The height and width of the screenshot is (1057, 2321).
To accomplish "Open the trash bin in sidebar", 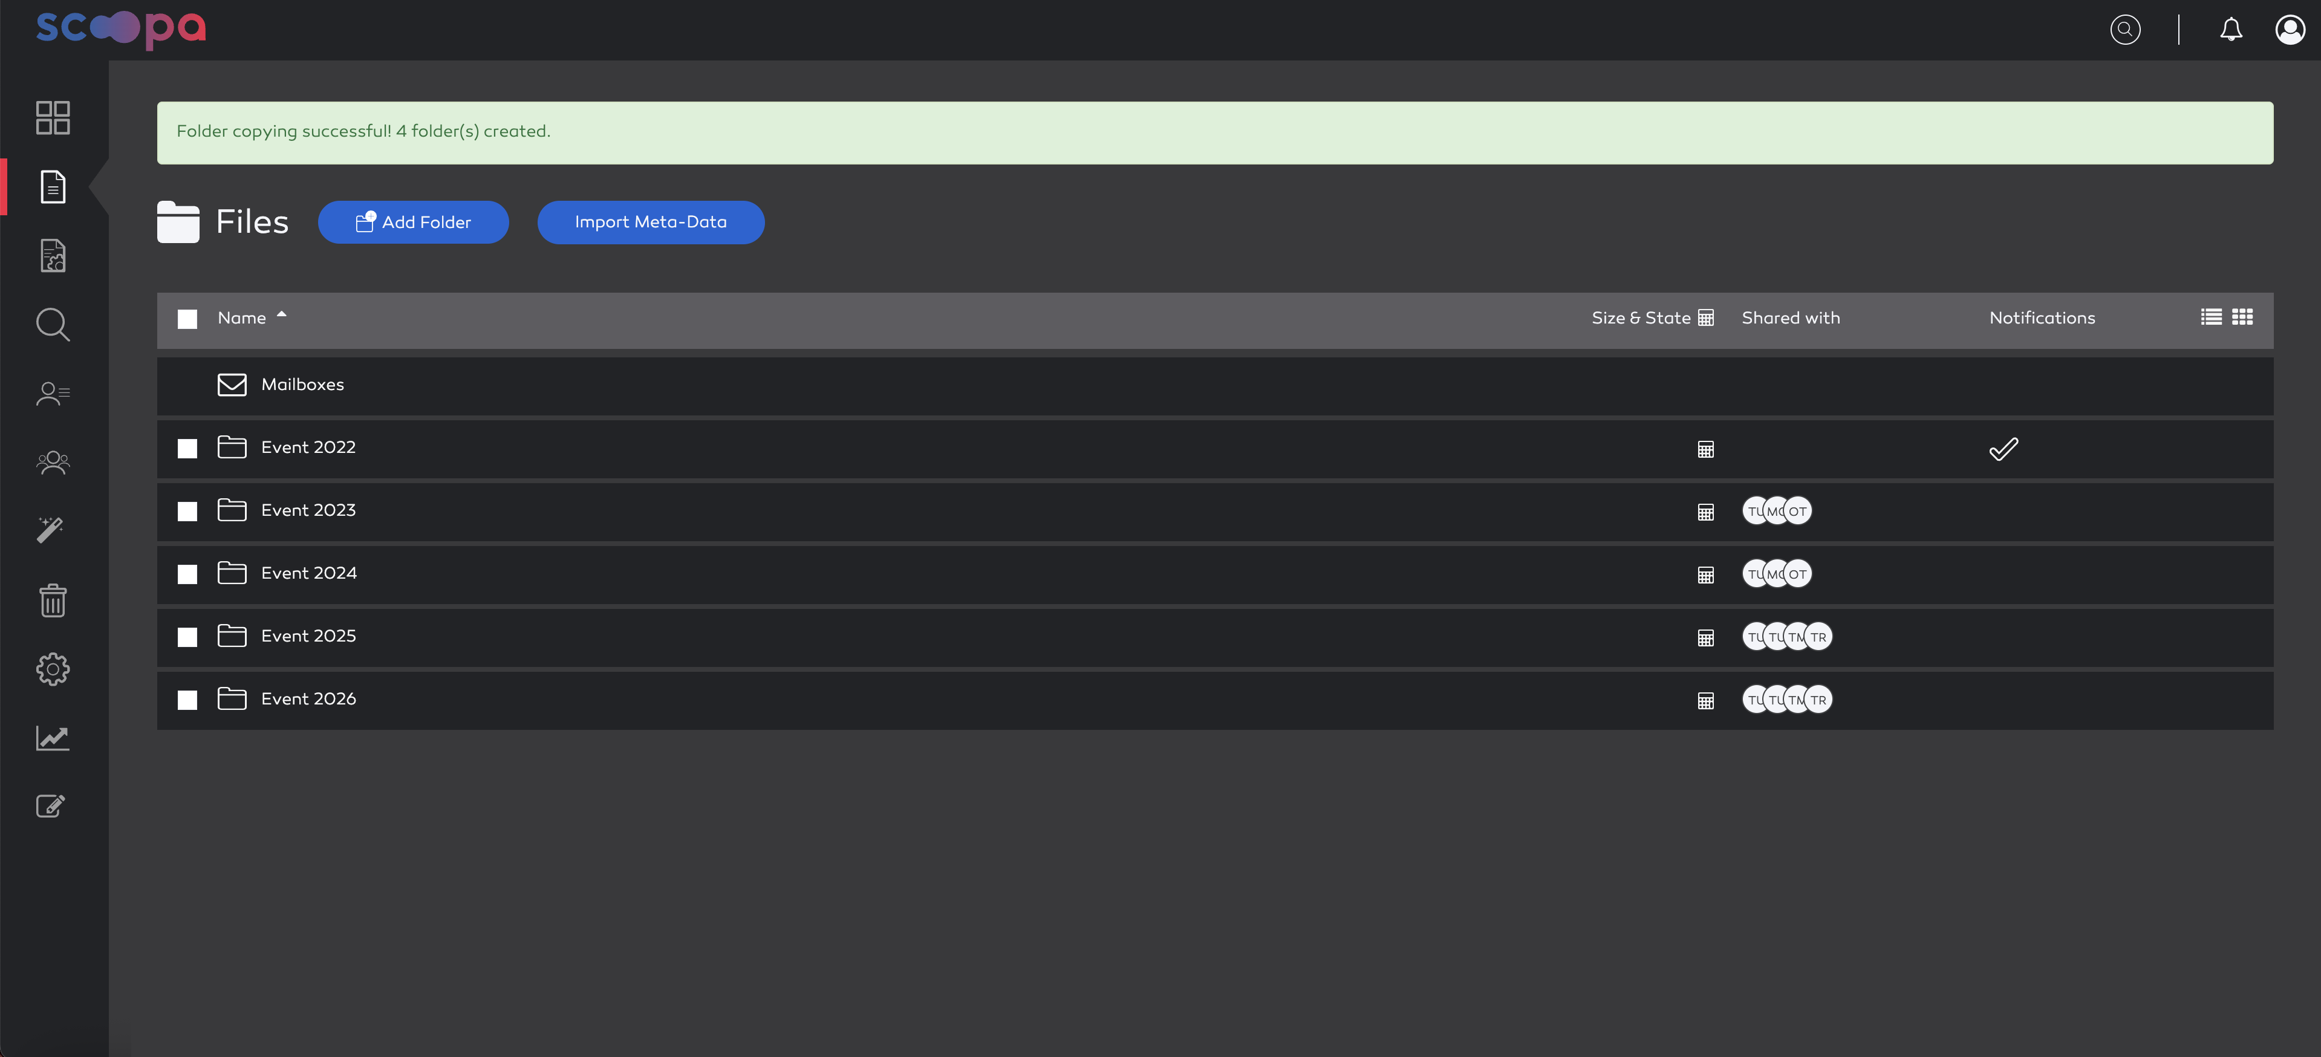I will pyautogui.click(x=52, y=600).
